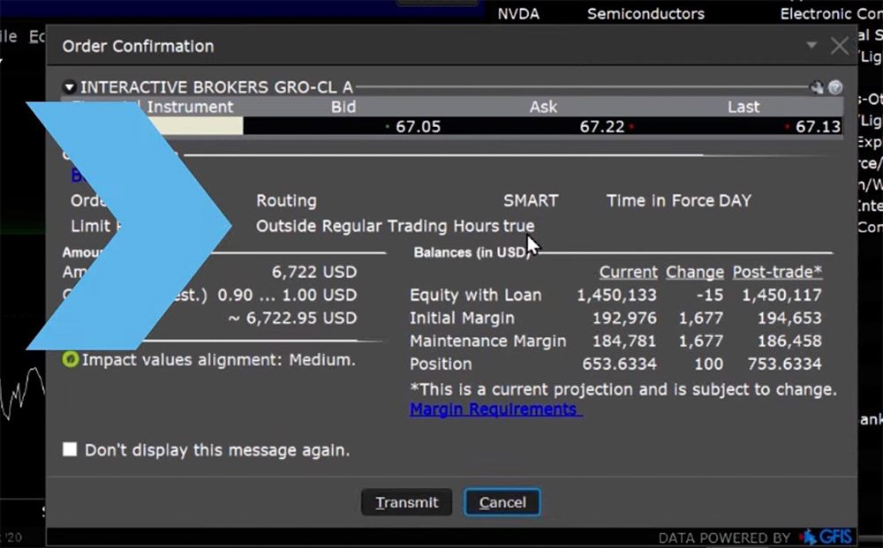Click the Semiconductors industry label
883x548 pixels.
(x=645, y=14)
